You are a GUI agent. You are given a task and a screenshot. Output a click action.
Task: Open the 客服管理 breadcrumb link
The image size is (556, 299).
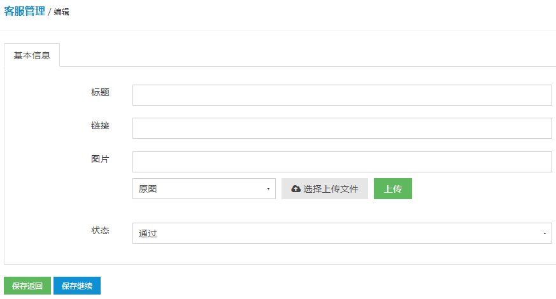pos(24,11)
